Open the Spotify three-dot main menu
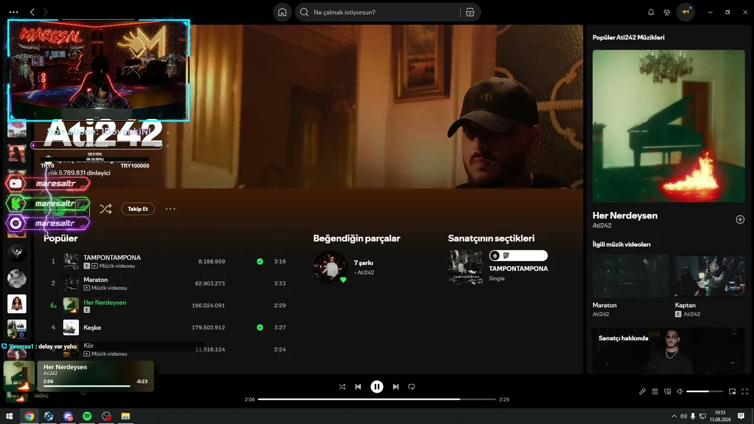This screenshot has height=424, width=754. pos(14,12)
